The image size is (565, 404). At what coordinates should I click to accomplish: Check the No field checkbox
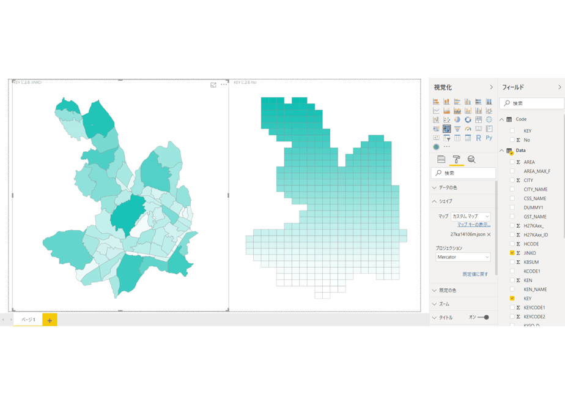pos(512,140)
